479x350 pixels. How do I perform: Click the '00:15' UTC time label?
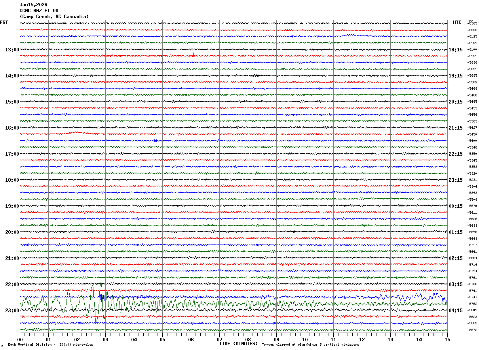456,206
